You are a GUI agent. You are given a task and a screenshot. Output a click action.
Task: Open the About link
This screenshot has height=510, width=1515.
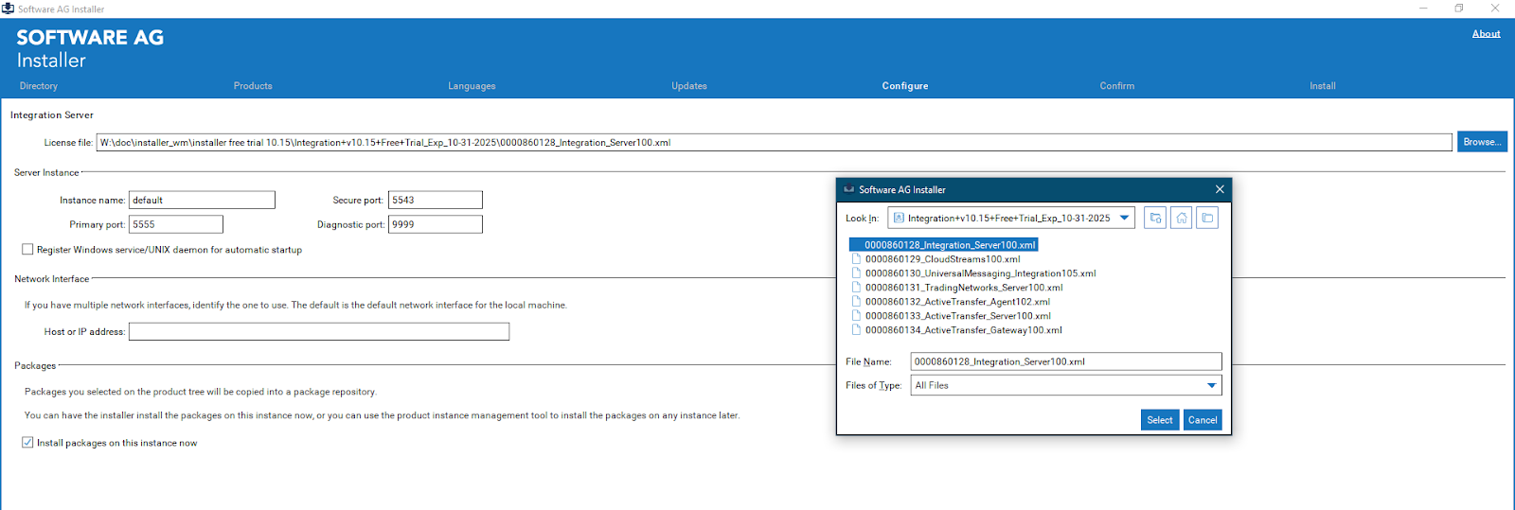[x=1487, y=34]
